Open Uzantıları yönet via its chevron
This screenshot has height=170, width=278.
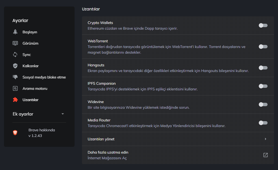point(265,139)
